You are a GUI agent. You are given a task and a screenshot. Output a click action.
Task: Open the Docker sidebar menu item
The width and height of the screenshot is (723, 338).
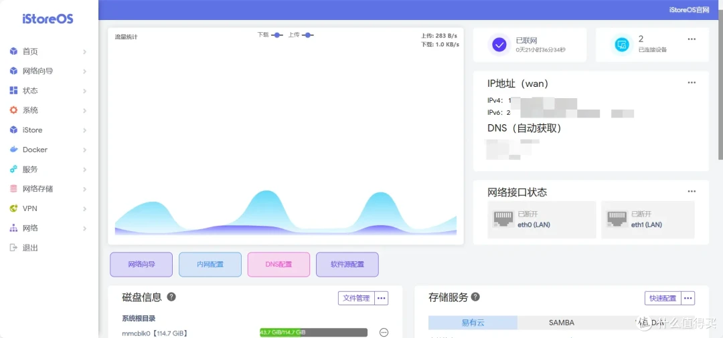48,150
